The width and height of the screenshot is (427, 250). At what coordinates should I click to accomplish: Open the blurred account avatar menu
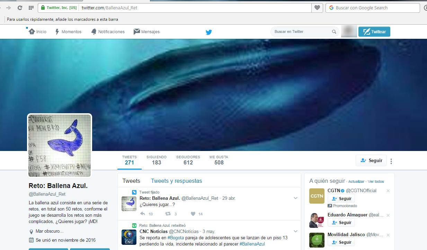(x=349, y=32)
